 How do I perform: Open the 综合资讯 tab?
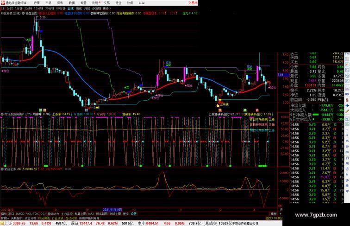44,218
